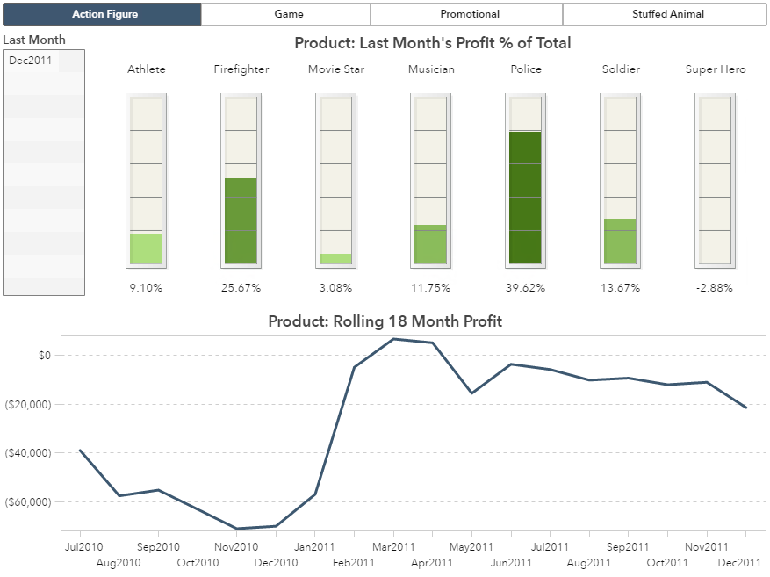Click the Nov2010 low point on chart
Screen dimensions: 770x577
237,529
